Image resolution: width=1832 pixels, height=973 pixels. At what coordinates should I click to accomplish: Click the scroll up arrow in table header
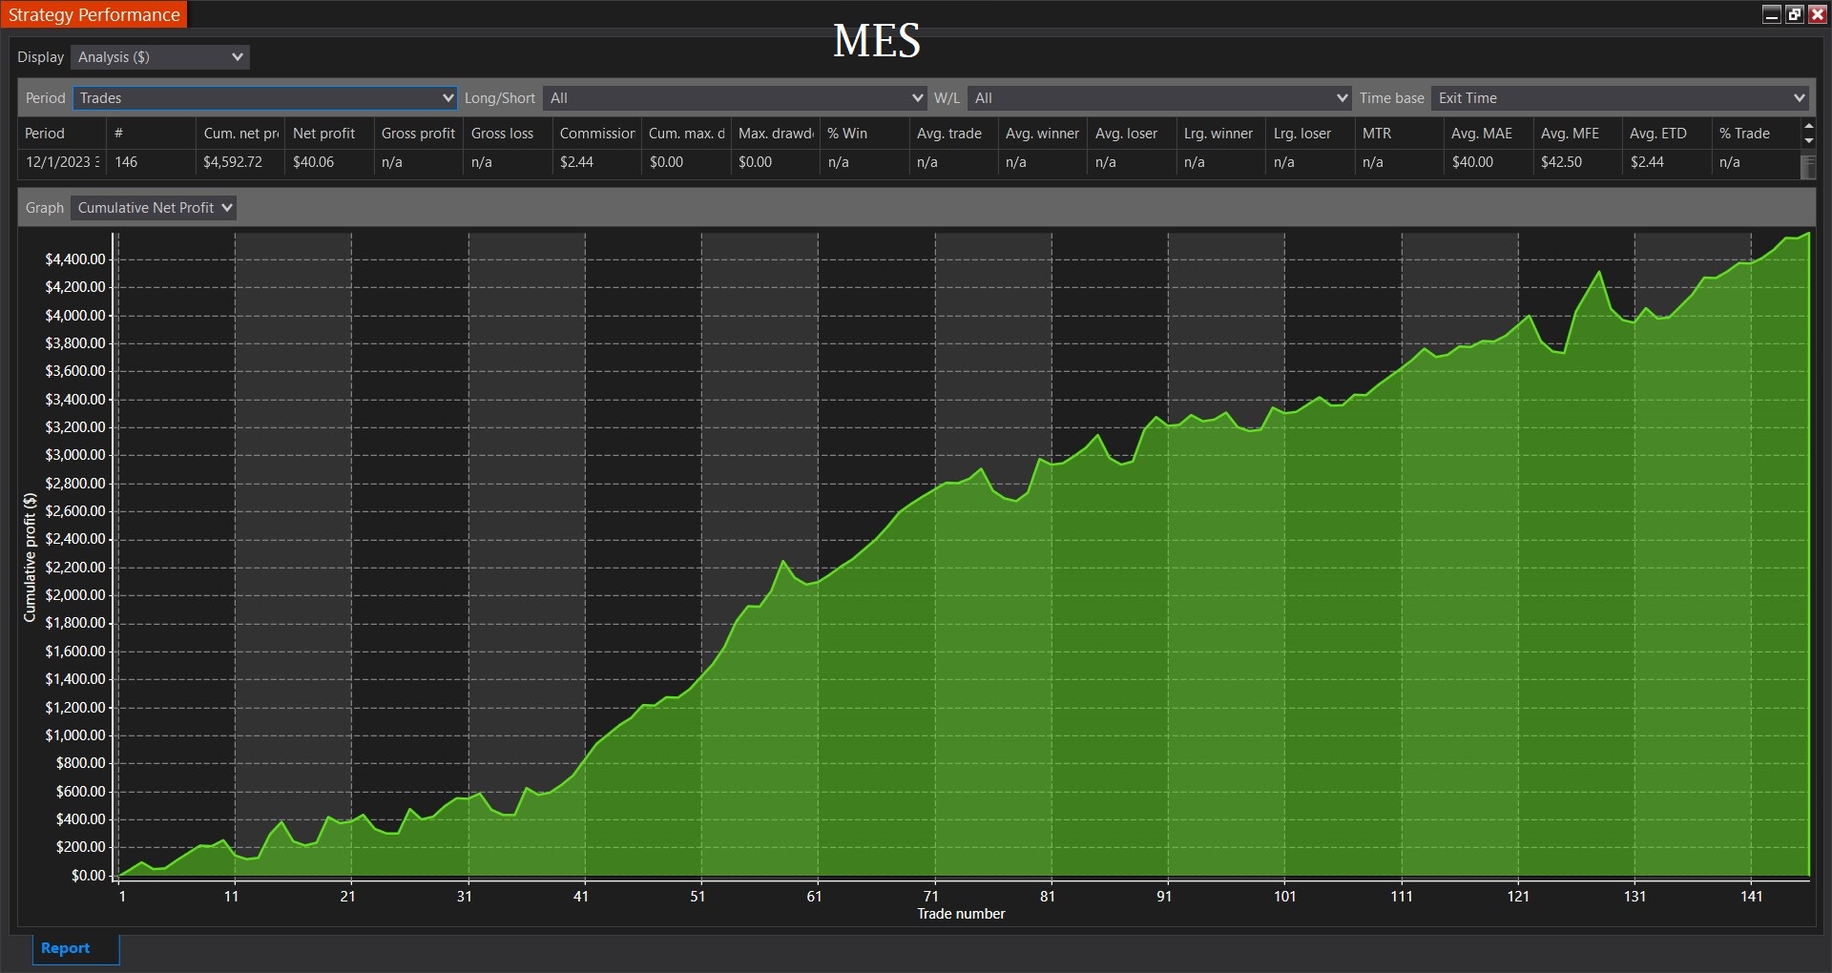(x=1808, y=127)
